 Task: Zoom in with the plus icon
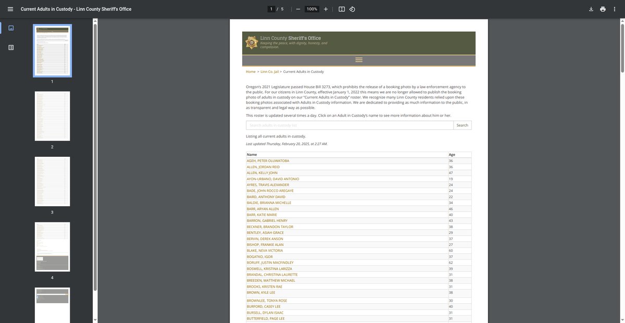click(326, 9)
